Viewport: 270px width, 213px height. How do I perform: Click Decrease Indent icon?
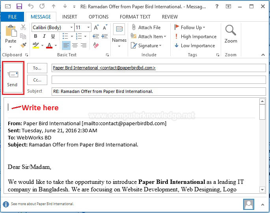pyautogui.click(x=96, y=36)
